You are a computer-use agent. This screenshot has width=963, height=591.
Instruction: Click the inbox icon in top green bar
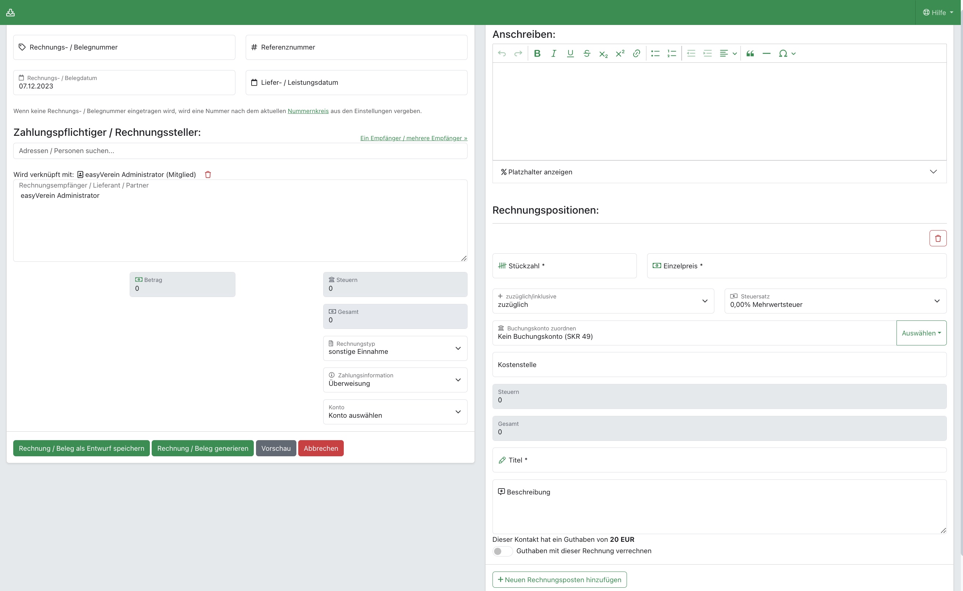[11, 12]
